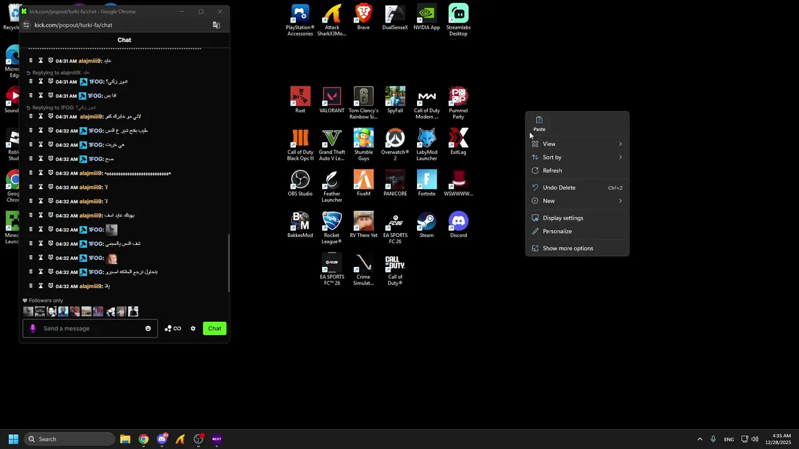The image size is (799, 449).
Task: Click Show more options entry
Action: coord(577,248)
